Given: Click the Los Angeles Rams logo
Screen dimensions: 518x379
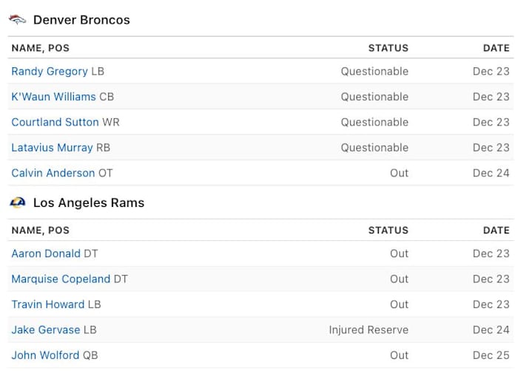Looking at the screenshot, I should coord(18,202).
